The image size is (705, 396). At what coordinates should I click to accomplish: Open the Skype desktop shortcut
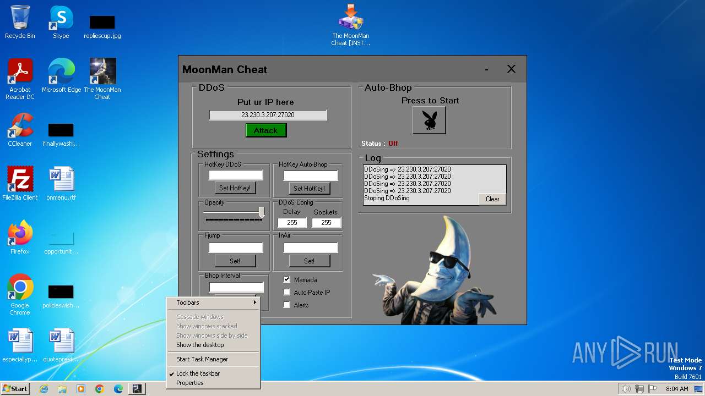click(x=61, y=22)
